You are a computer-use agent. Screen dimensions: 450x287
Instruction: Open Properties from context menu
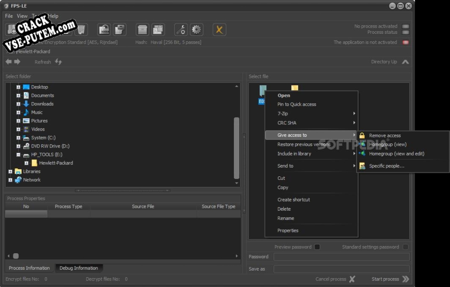tap(311, 231)
